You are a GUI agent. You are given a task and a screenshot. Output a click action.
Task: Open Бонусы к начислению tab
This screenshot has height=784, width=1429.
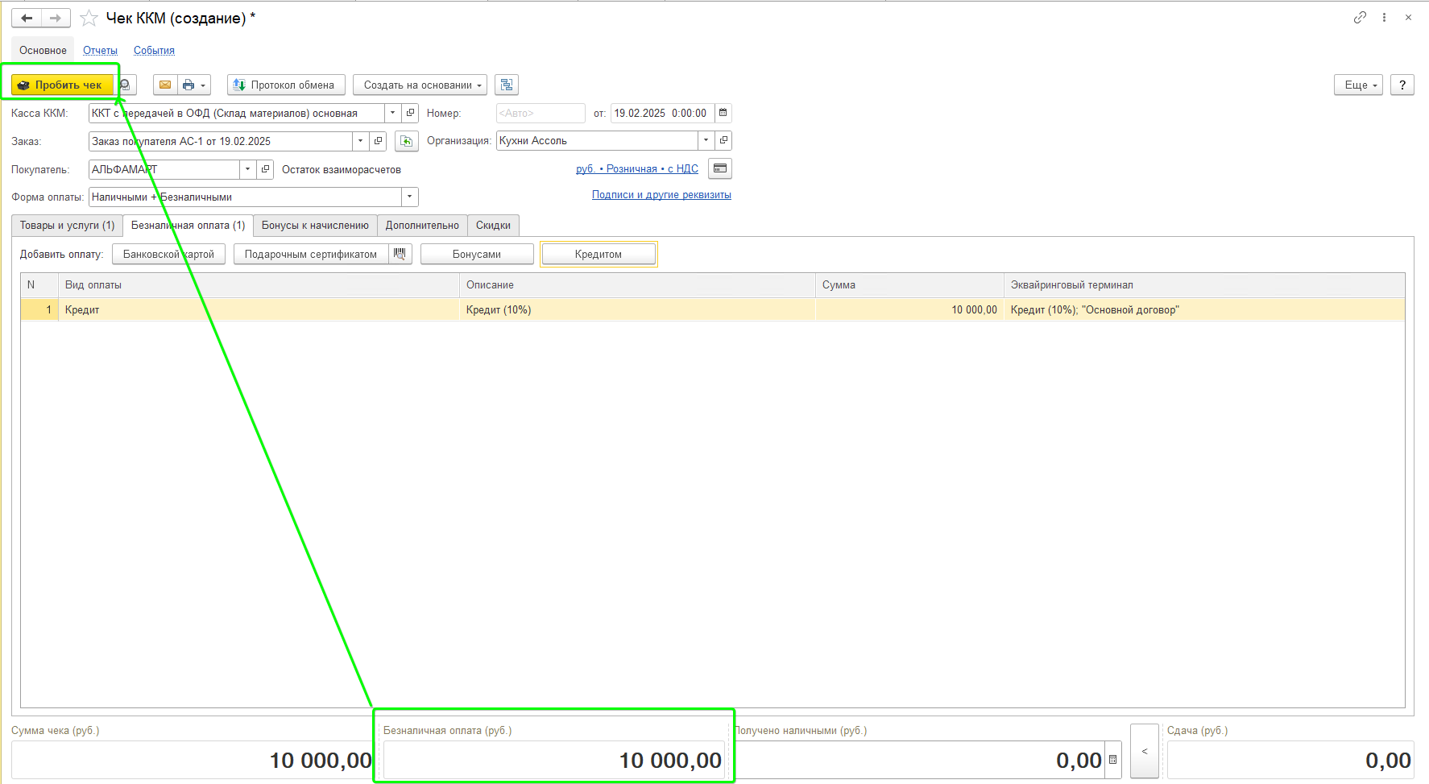pos(315,226)
